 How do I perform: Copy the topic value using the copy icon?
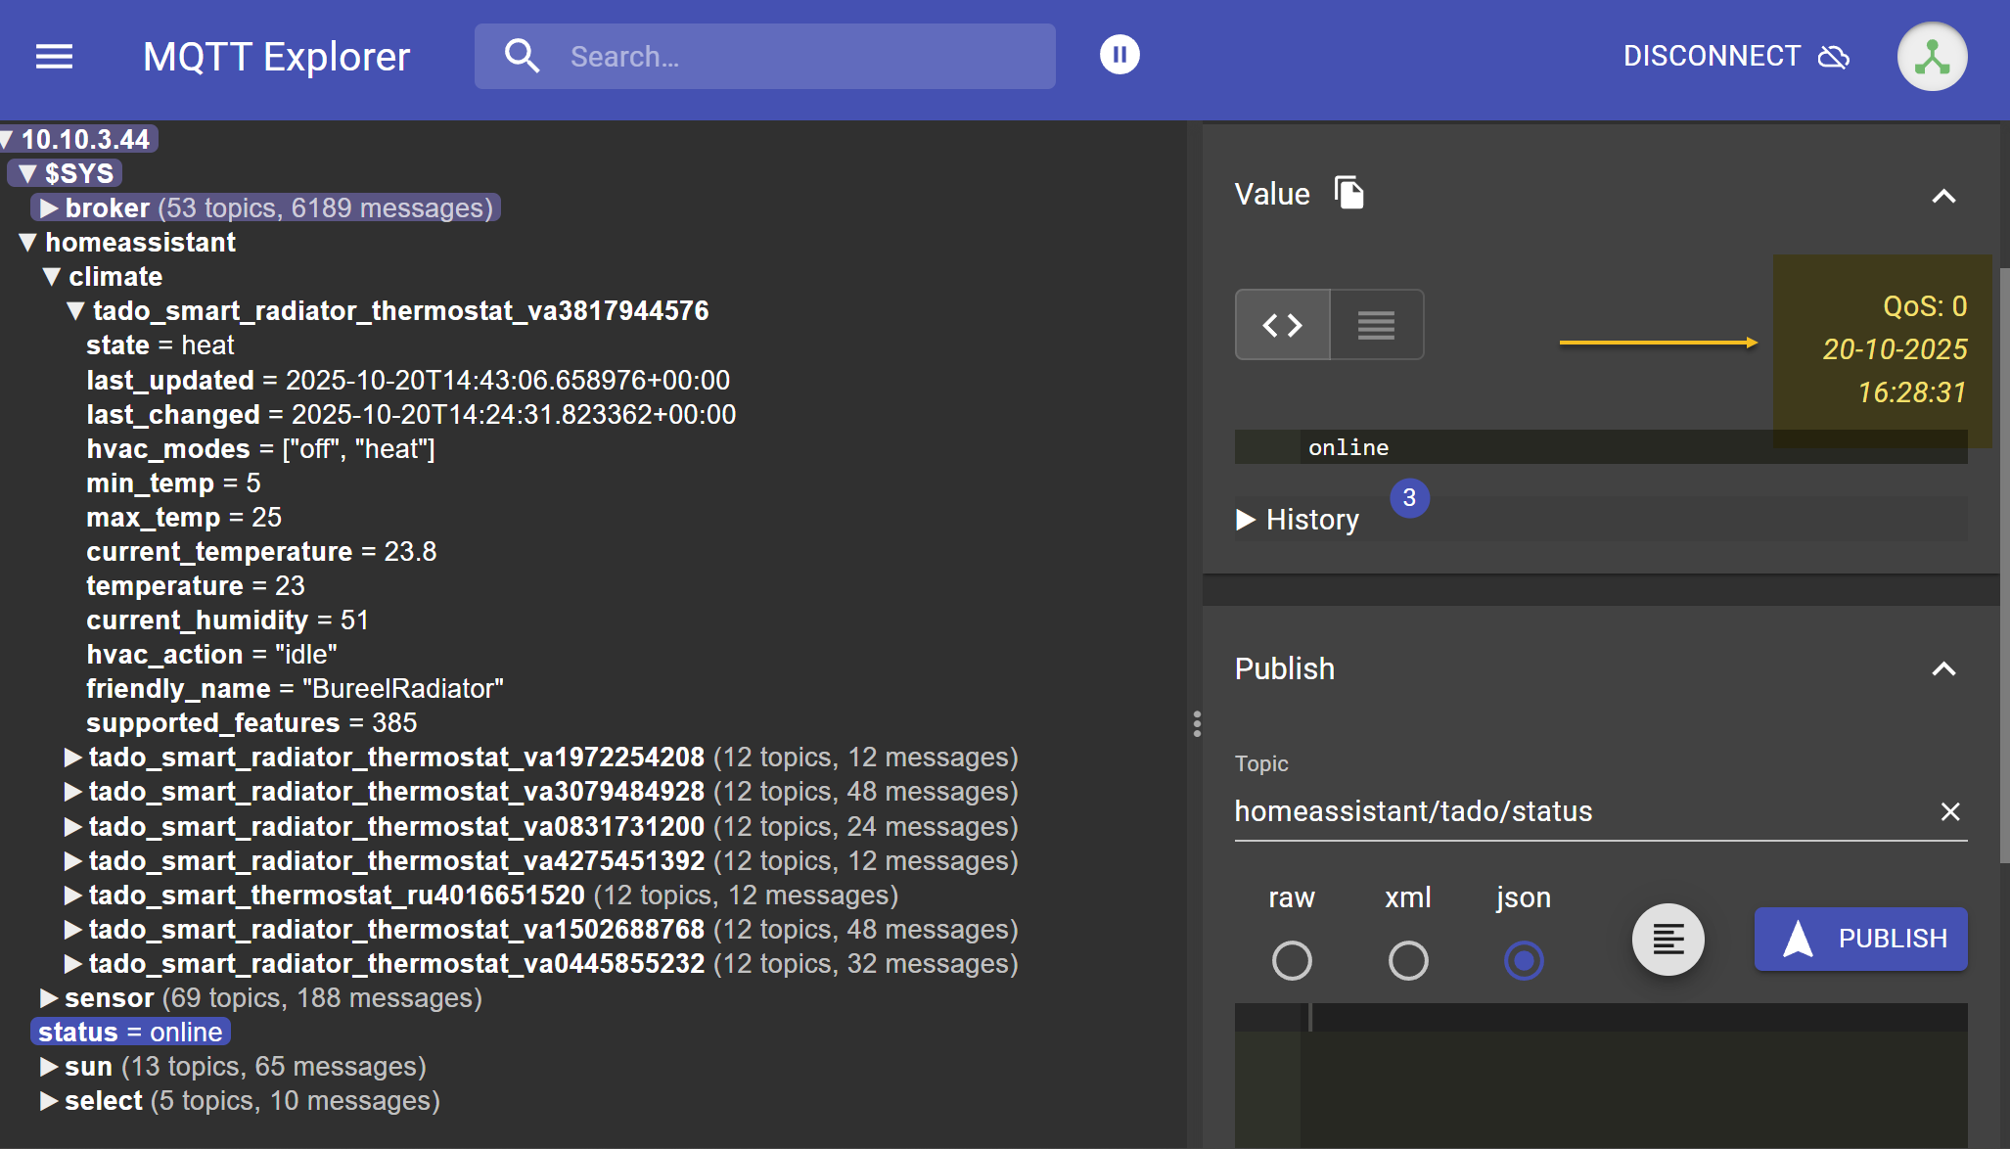[1349, 193]
